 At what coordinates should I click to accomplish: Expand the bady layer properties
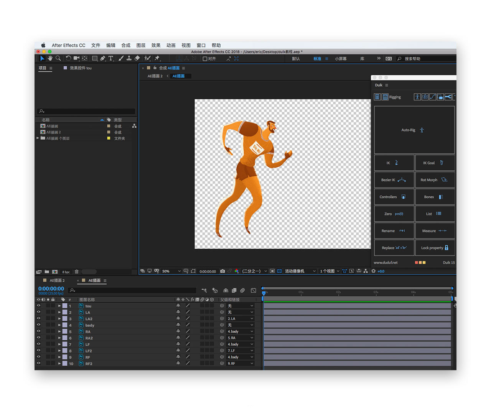[59, 325]
